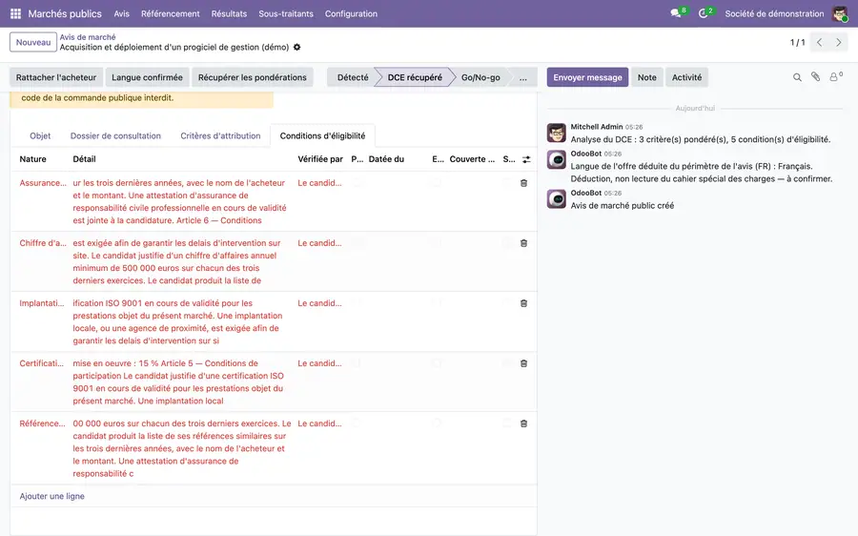This screenshot has height=536, width=858.
Task: Open the conversations icon with badge 8
Action: coord(676,13)
